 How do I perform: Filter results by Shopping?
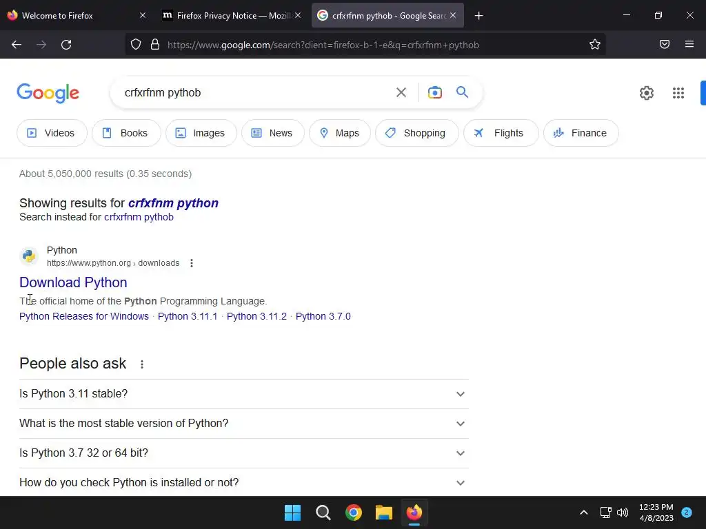(417, 133)
